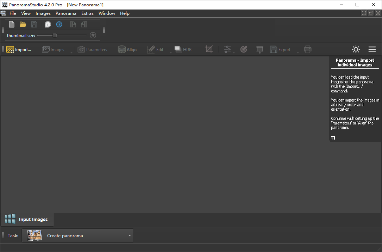
Task: Open the Extras menu
Action: (87, 13)
